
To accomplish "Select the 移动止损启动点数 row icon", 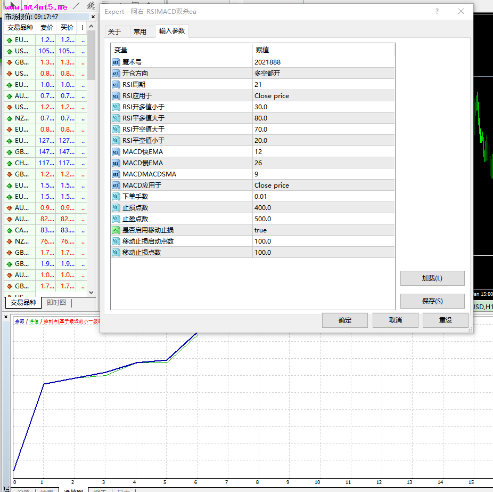I will pos(116,241).
